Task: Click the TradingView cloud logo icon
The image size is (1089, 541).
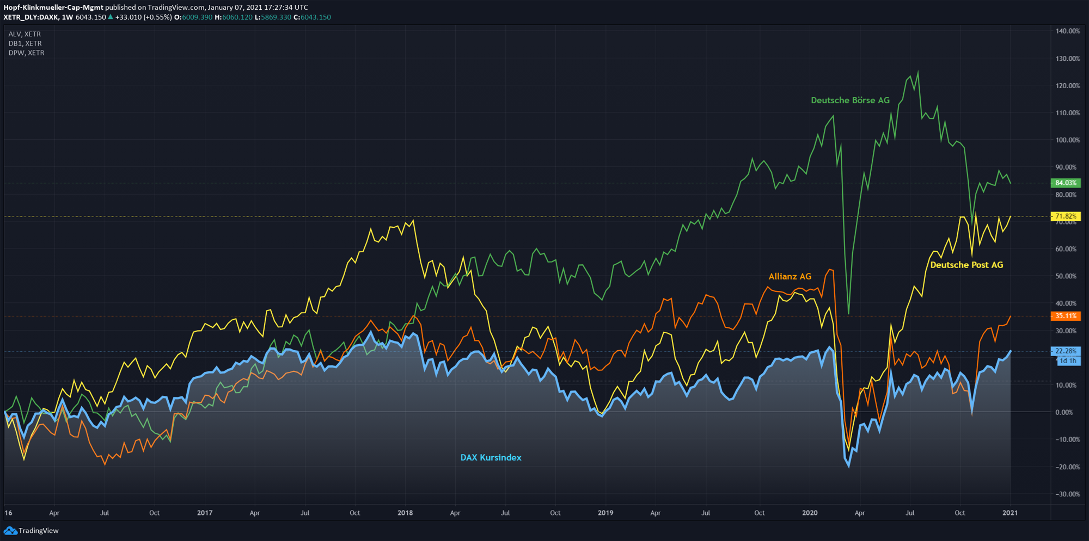Action: pos(10,531)
